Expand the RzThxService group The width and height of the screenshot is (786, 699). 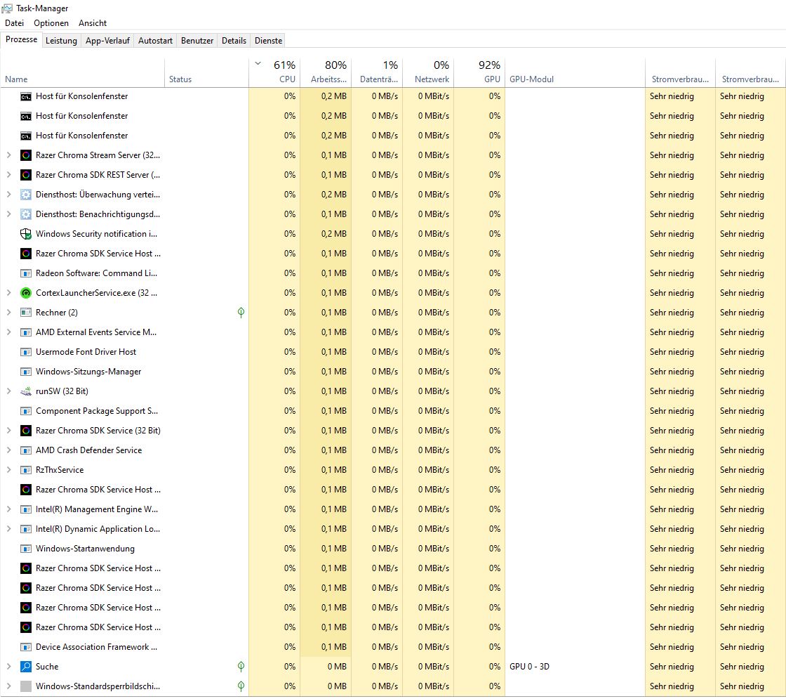[x=8, y=470]
